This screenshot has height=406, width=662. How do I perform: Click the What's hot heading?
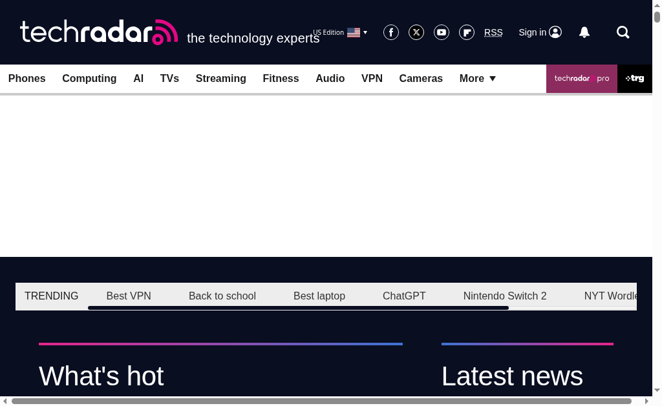point(101,376)
